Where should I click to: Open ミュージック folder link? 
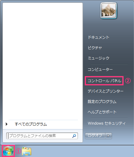coord(98,58)
